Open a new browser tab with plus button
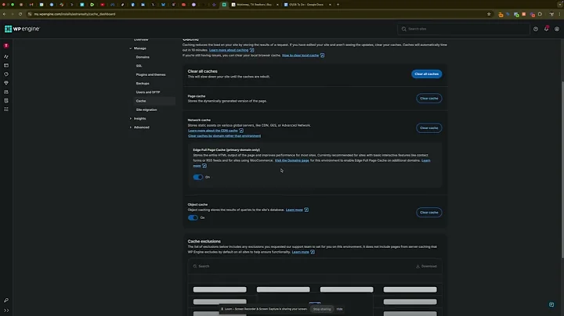 338,5
